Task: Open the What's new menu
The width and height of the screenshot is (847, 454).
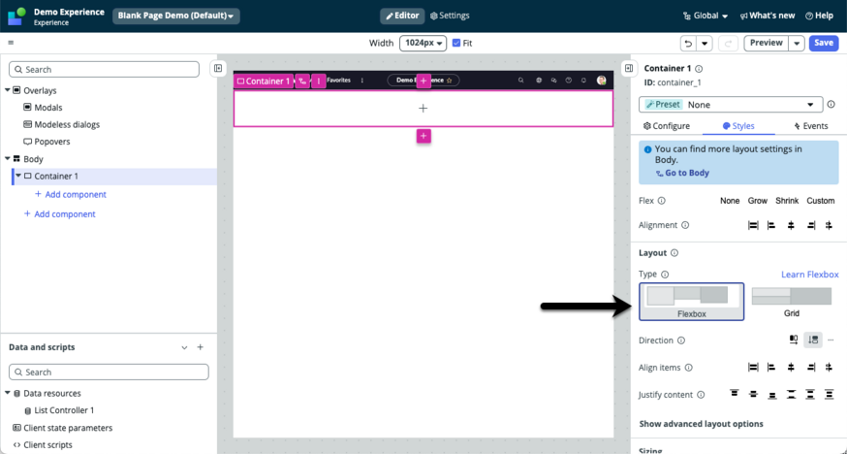Action: [768, 16]
